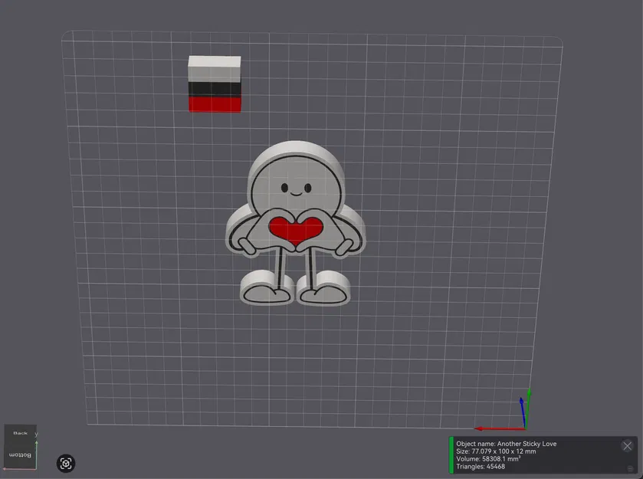
Task: Click the red axis arrow under view cube
Action: [x=19, y=469]
